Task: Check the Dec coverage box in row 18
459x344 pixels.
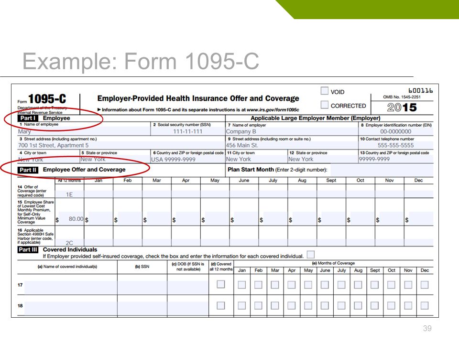Action: coord(425,306)
